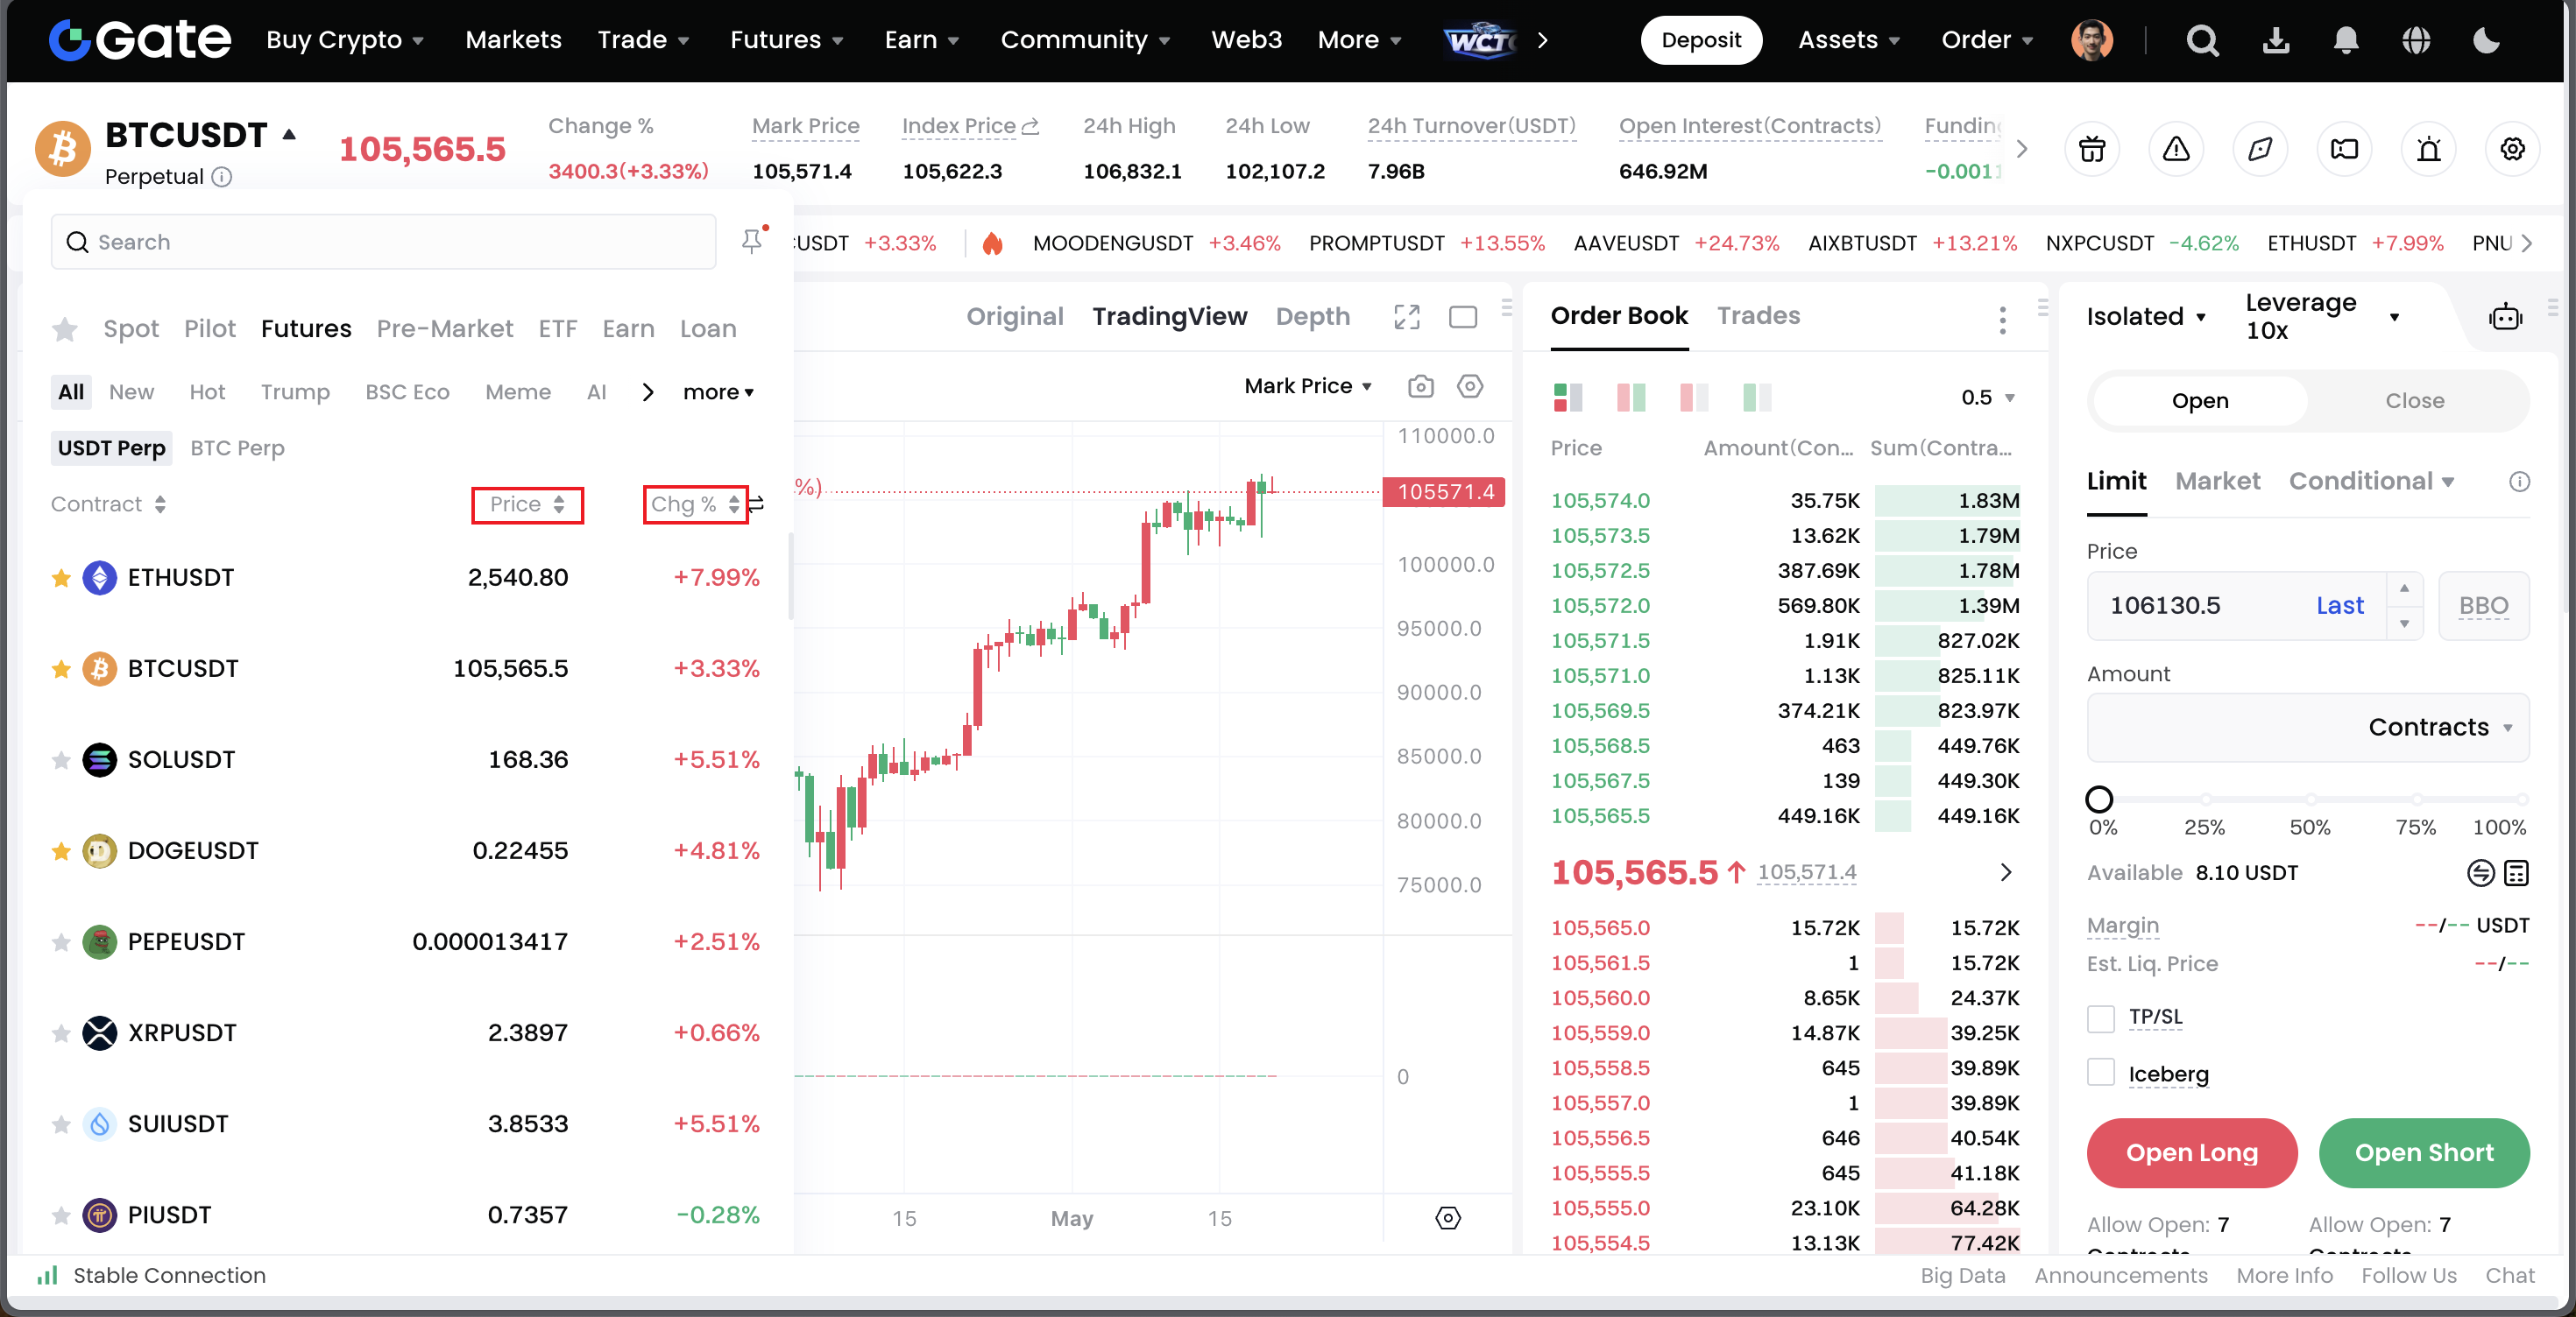Click 50% on the amount slider
The height and width of the screenshot is (1317, 2576).
click(2310, 799)
